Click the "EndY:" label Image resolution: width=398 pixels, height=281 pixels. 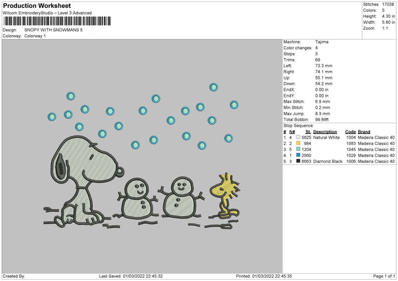289,95
